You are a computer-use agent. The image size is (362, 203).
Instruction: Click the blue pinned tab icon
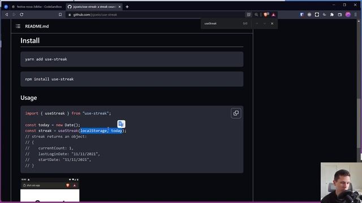6,7
